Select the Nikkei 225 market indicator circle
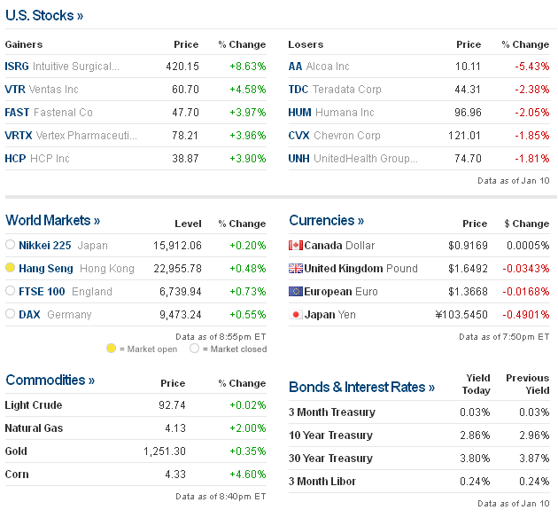The height and width of the screenshot is (518, 558). point(11,245)
